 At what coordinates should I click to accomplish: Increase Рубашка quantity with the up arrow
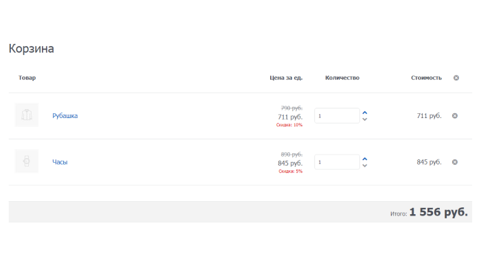coord(365,113)
